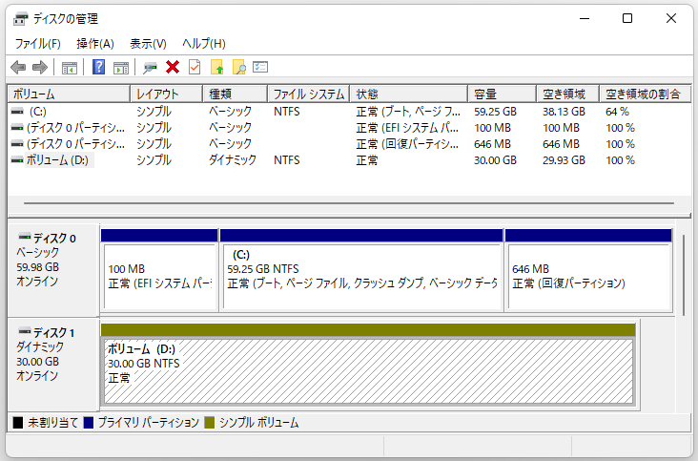Click the ダイナミック type cell
Image resolution: width=698 pixels, height=461 pixels.
[x=233, y=160]
